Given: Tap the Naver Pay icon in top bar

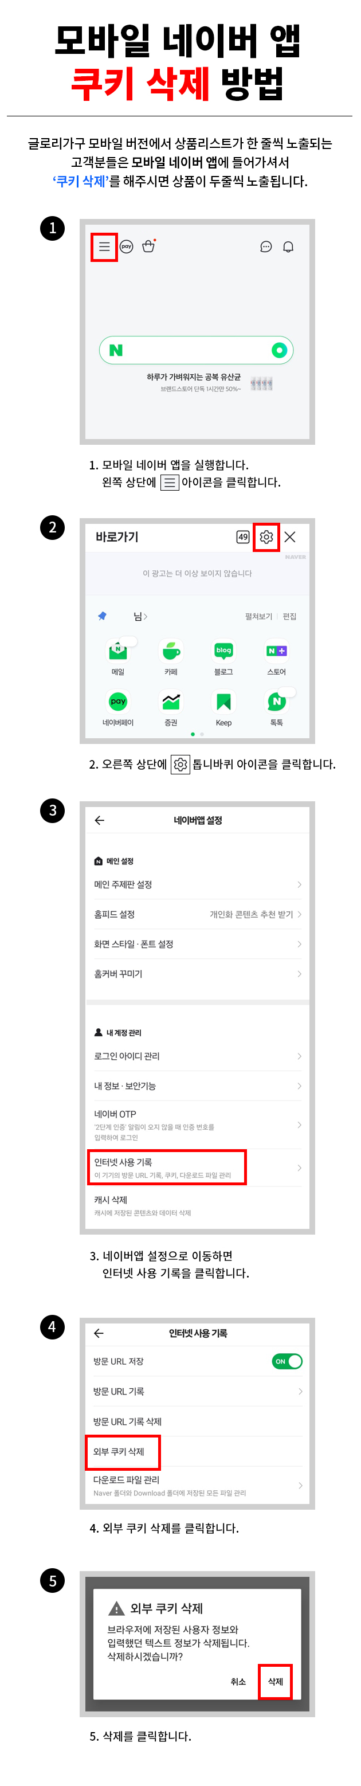Looking at the screenshot, I should [x=127, y=247].
